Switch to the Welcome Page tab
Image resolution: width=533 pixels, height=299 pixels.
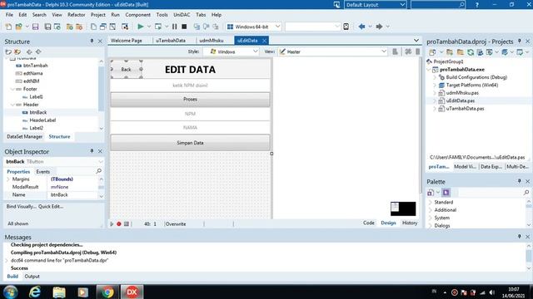coord(126,41)
